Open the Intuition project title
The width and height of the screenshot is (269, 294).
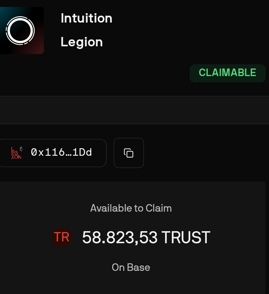point(86,18)
